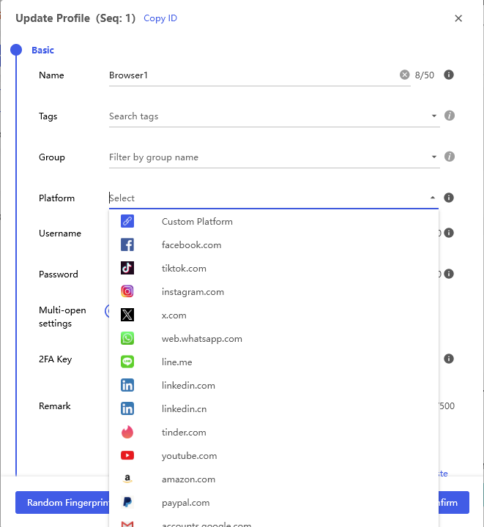
Task: Open the info icon on Password row
Action: pyautogui.click(x=449, y=274)
